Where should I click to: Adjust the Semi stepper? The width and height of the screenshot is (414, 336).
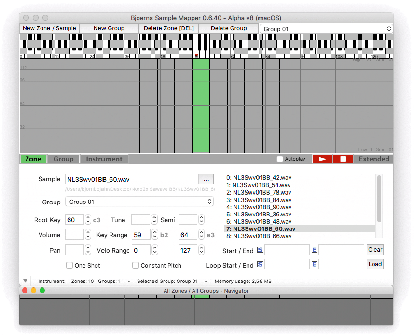201,220
